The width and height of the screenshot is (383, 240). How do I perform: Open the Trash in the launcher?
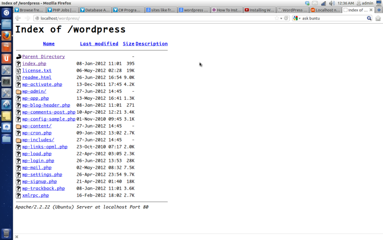tap(6, 233)
